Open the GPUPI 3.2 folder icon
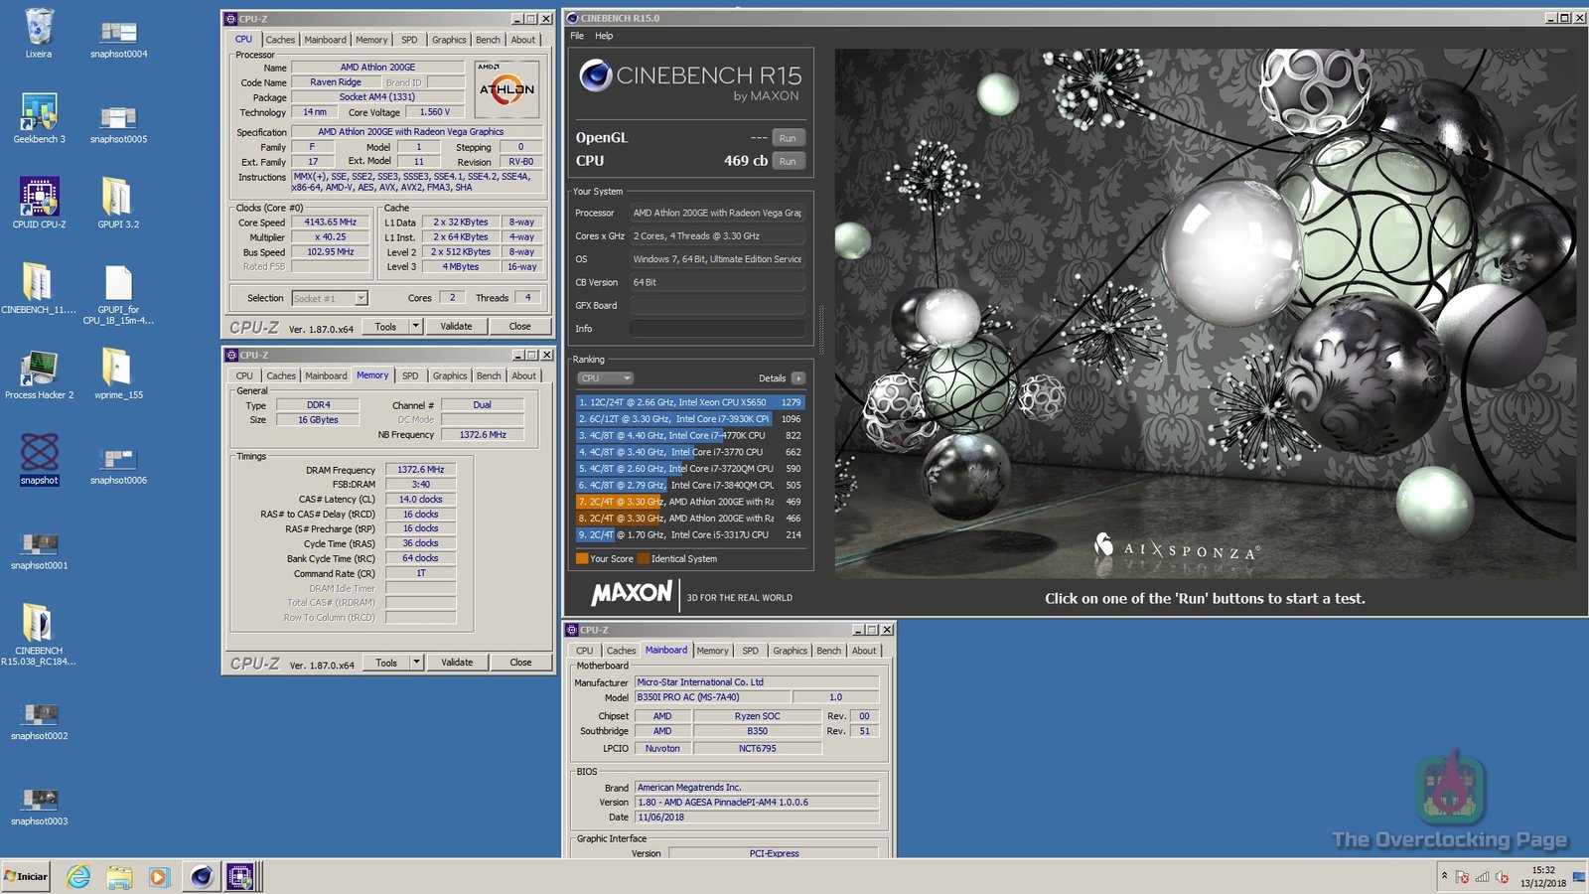This screenshot has width=1589, height=894. pos(117,198)
